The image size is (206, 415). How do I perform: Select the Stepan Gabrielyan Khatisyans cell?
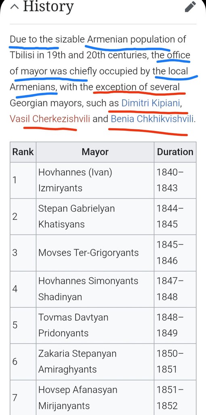95,216
